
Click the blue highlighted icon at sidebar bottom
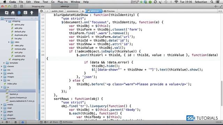click(x=22, y=122)
